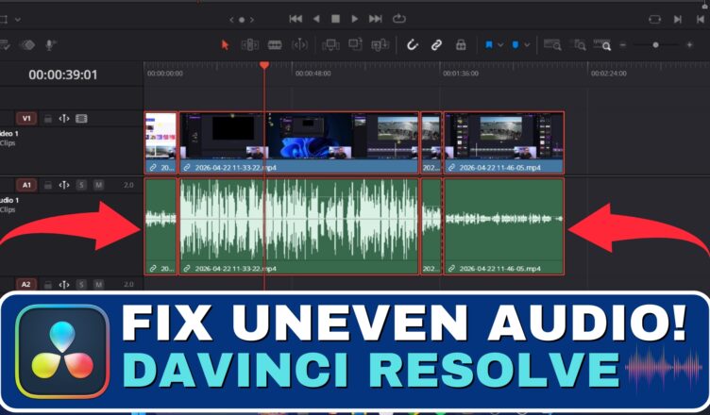The image size is (710, 415).
Task: Disable the V1 video track filmstrip icon
Action: pos(81,119)
